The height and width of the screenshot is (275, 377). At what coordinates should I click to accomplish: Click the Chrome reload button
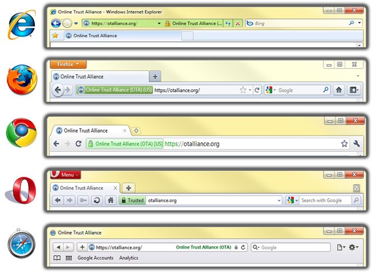(x=79, y=143)
